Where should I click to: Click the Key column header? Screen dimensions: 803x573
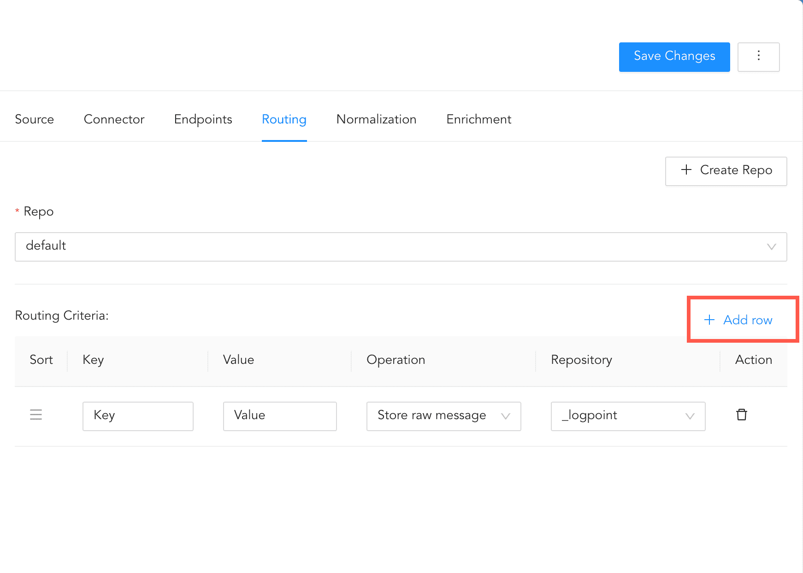(93, 360)
